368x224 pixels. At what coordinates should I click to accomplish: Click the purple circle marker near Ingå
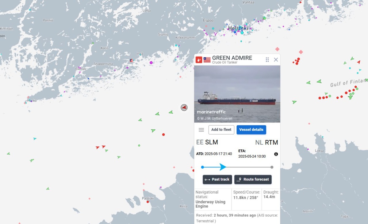pos(151,63)
